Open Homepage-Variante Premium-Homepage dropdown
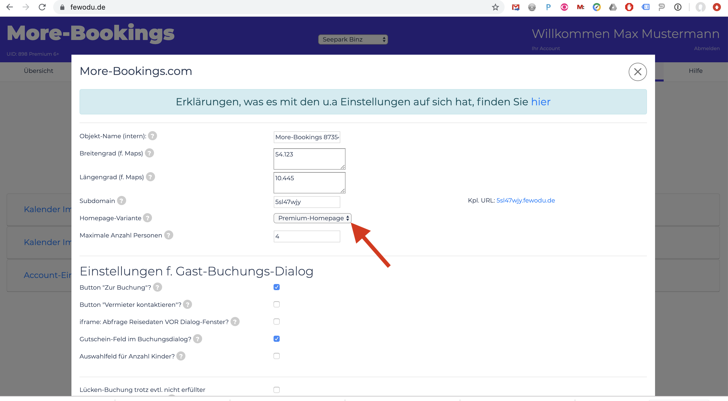728x401 pixels. tap(312, 218)
